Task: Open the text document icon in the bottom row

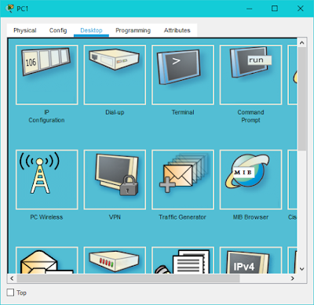Action: [183, 260]
